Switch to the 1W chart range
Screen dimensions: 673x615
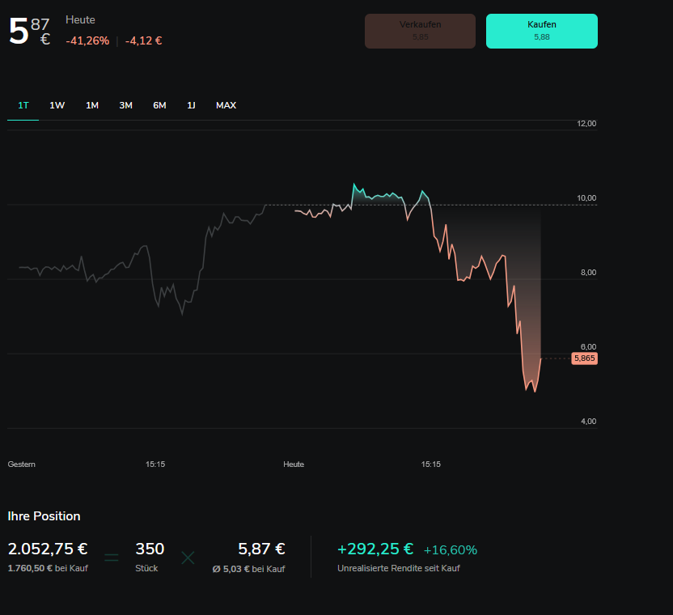coord(57,105)
